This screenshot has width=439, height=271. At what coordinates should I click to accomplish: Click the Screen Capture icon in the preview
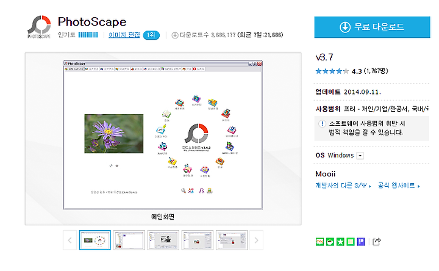click(x=187, y=168)
